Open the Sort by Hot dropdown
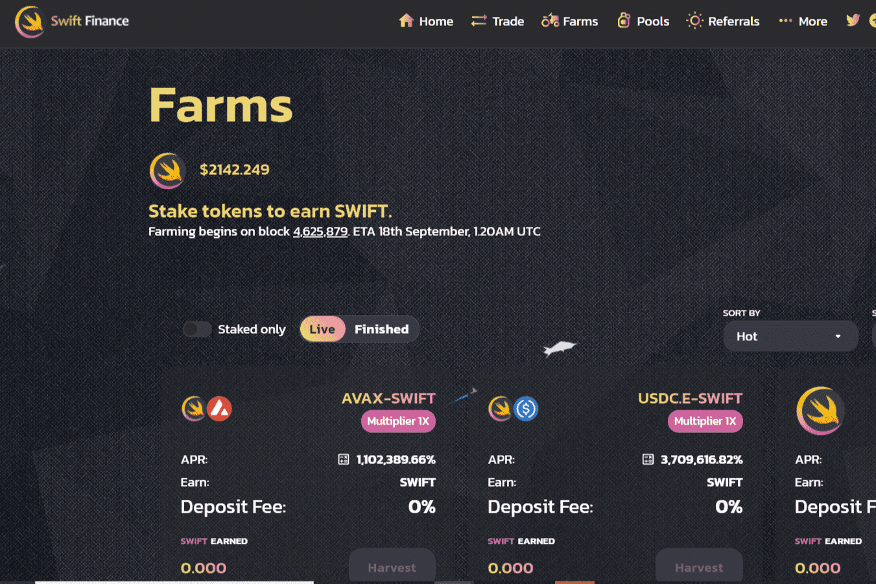The image size is (876, 584). click(790, 336)
